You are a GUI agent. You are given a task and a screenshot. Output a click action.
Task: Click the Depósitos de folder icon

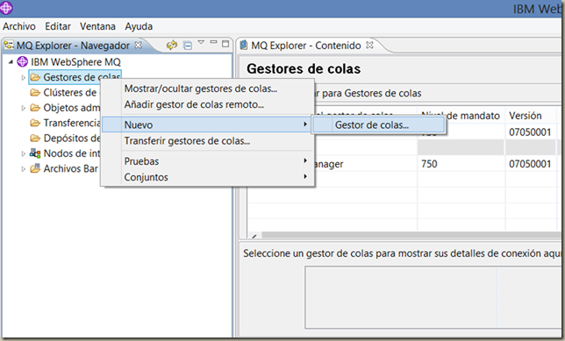[35, 138]
